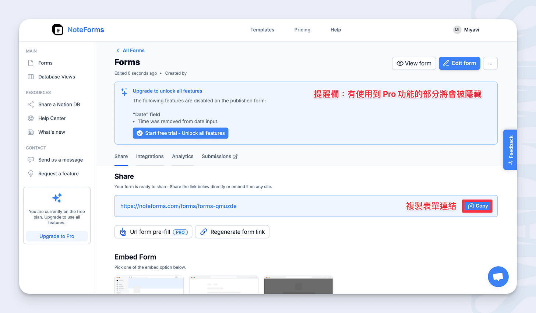Open Database Views in the sidebar

56,77
